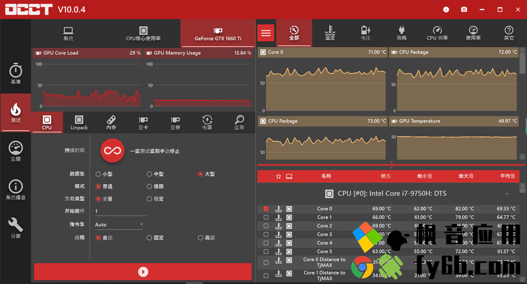The height and width of the screenshot is (284, 527).
Task: Click the GPU Temperature graph header
Action: tap(454, 121)
